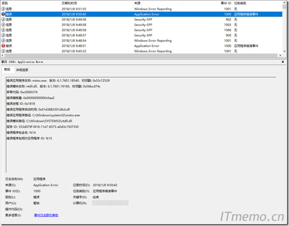Viewport: 289px width, 226px height.
Task: Select error icon of the 9:50:42 Application Error
Action: pos(3,14)
